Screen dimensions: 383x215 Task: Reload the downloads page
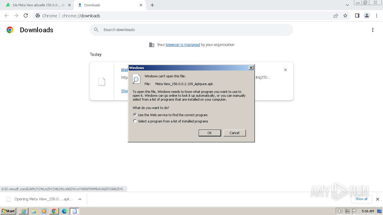pyautogui.click(x=26, y=16)
